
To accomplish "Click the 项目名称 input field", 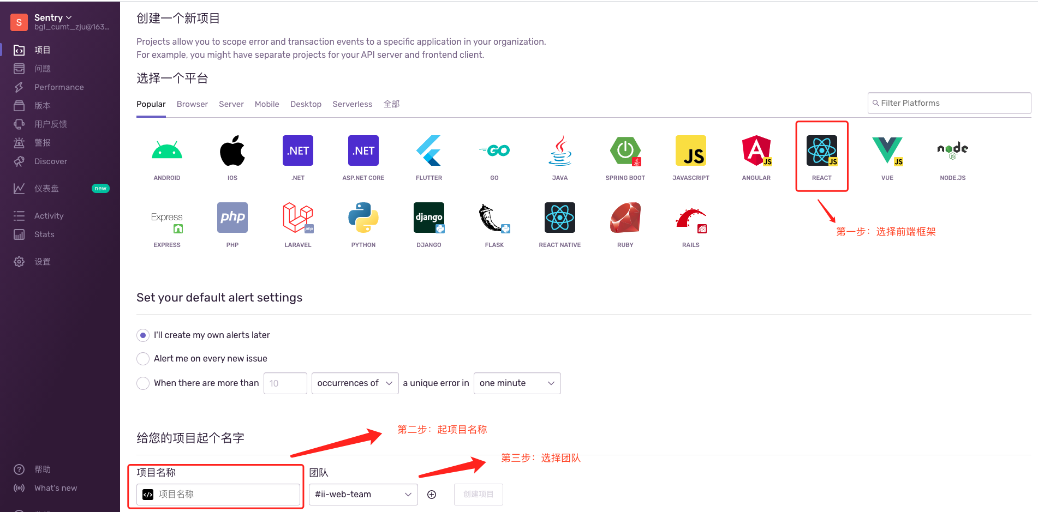I will pyautogui.click(x=218, y=495).
